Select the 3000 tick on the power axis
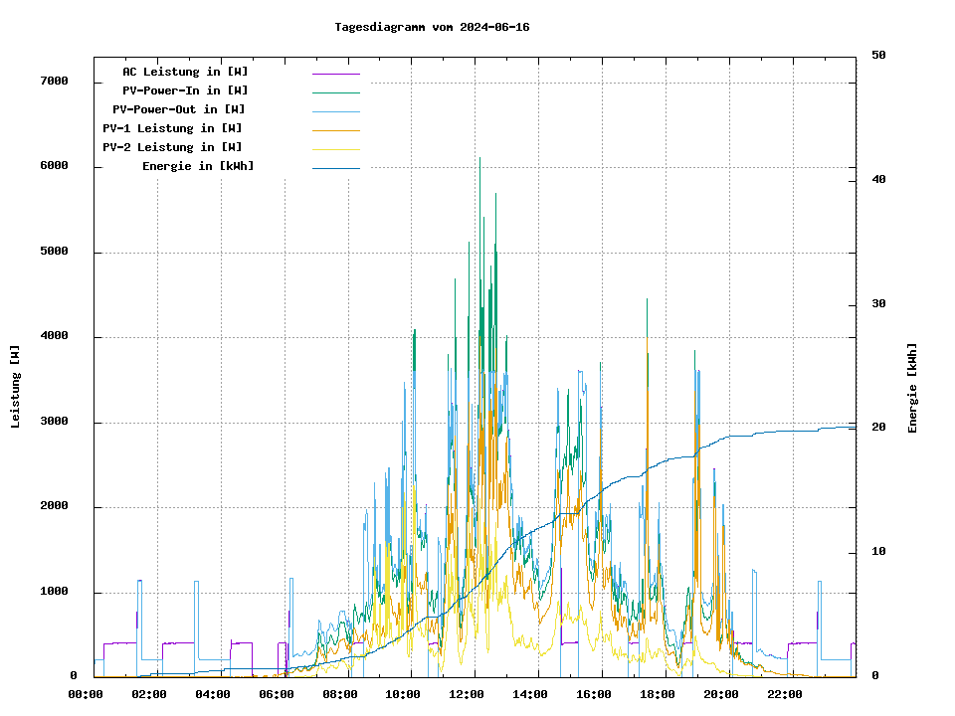This screenshot has height=716, width=955. point(54,423)
